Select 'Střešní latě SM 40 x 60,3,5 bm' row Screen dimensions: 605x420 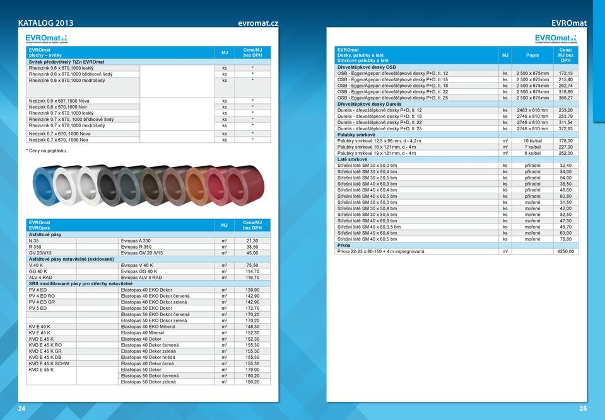pyautogui.click(x=457, y=227)
